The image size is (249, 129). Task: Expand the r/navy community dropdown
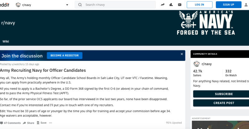point(67,5)
